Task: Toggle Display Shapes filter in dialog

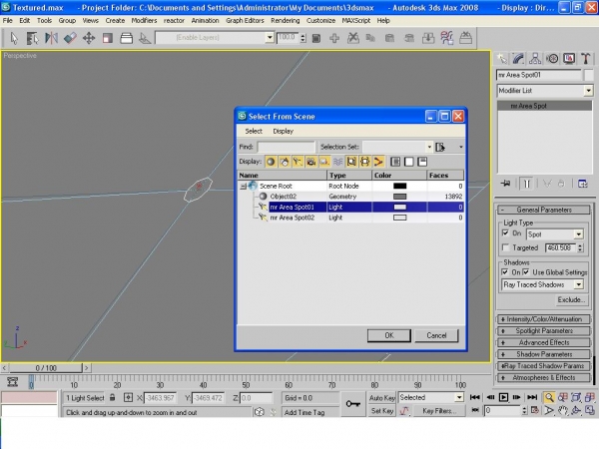Action: click(285, 162)
